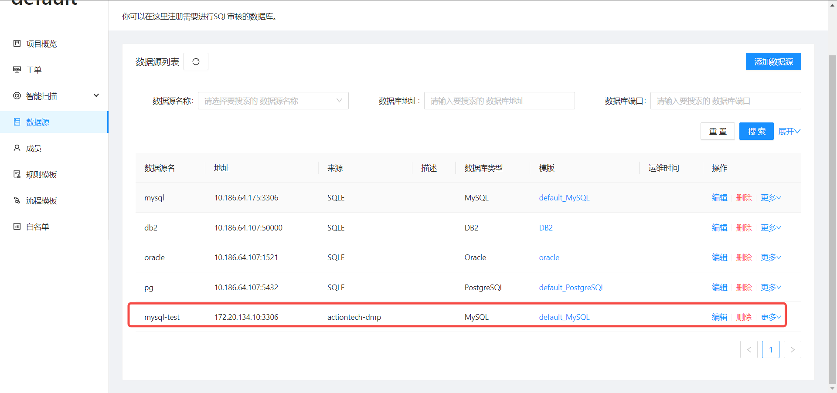Edit the db2 data source
The width and height of the screenshot is (837, 393).
tap(719, 227)
